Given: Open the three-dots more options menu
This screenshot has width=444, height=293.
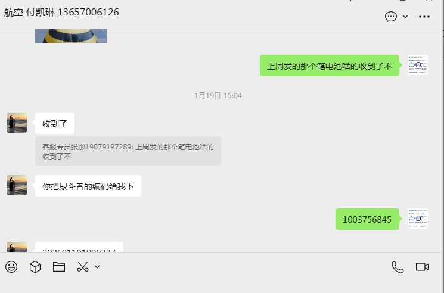Looking at the screenshot, I should [424, 17].
